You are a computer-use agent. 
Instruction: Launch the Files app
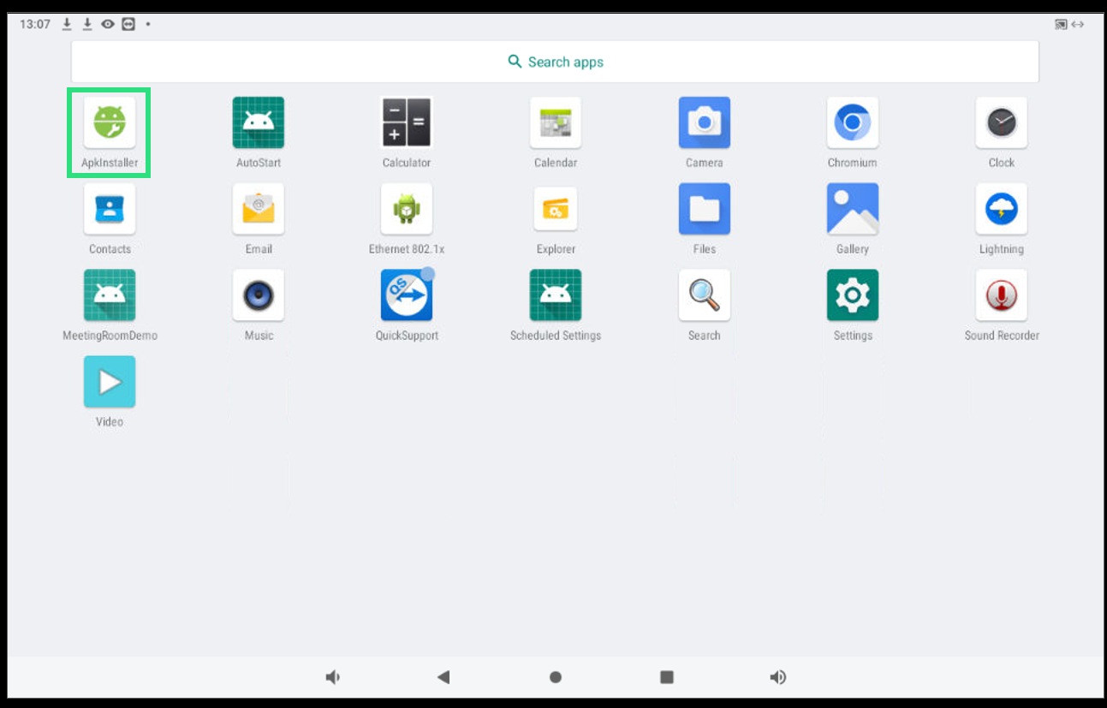pyautogui.click(x=705, y=209)
